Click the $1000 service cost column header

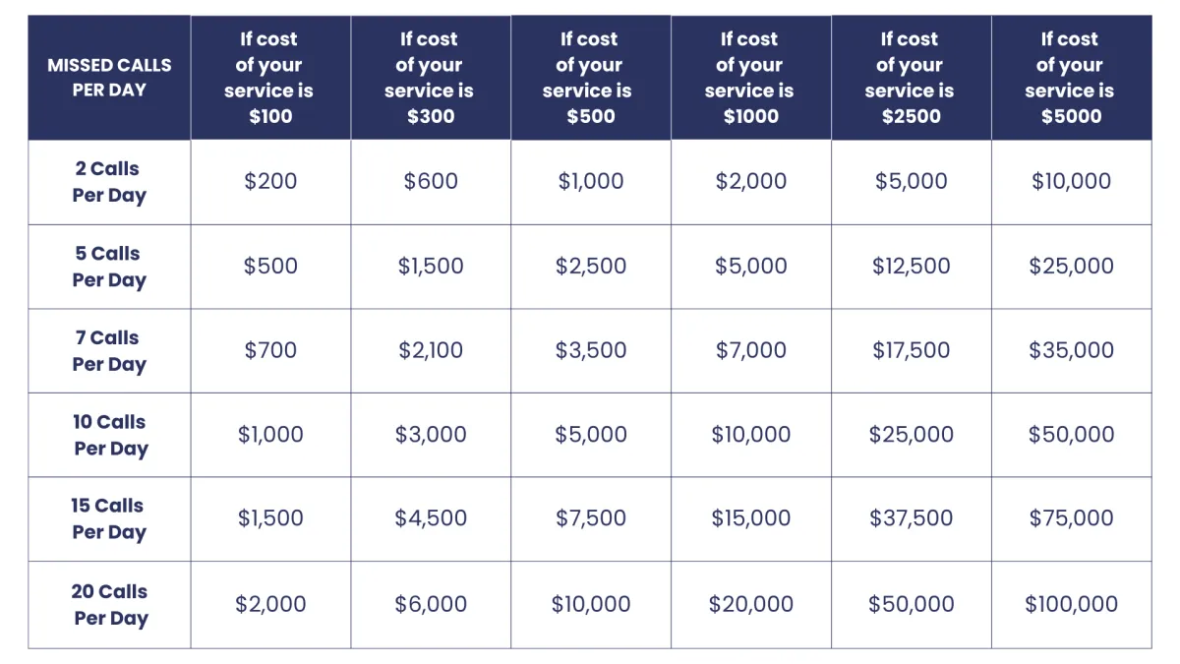click(751, 78)
